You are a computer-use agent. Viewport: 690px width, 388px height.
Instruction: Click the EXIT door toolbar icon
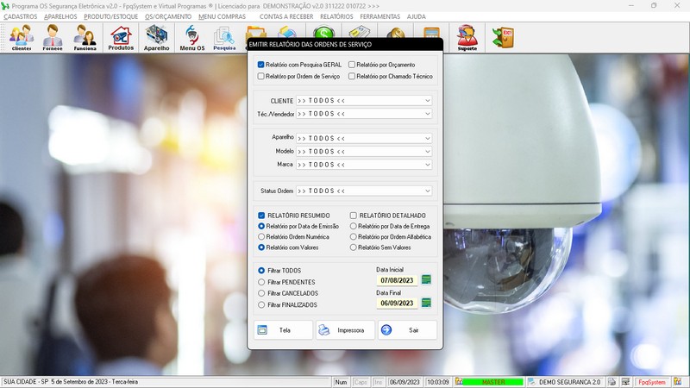click(503, 37)
